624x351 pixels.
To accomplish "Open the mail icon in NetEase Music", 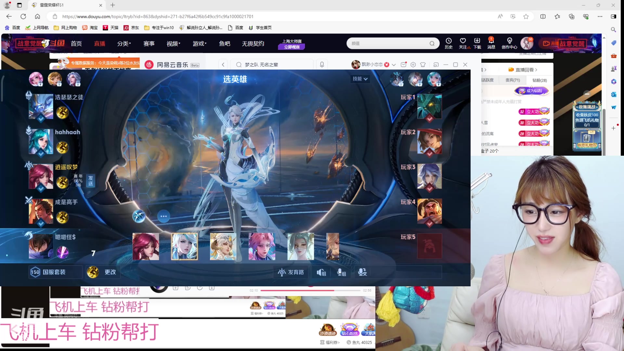I will click(403, 65).
